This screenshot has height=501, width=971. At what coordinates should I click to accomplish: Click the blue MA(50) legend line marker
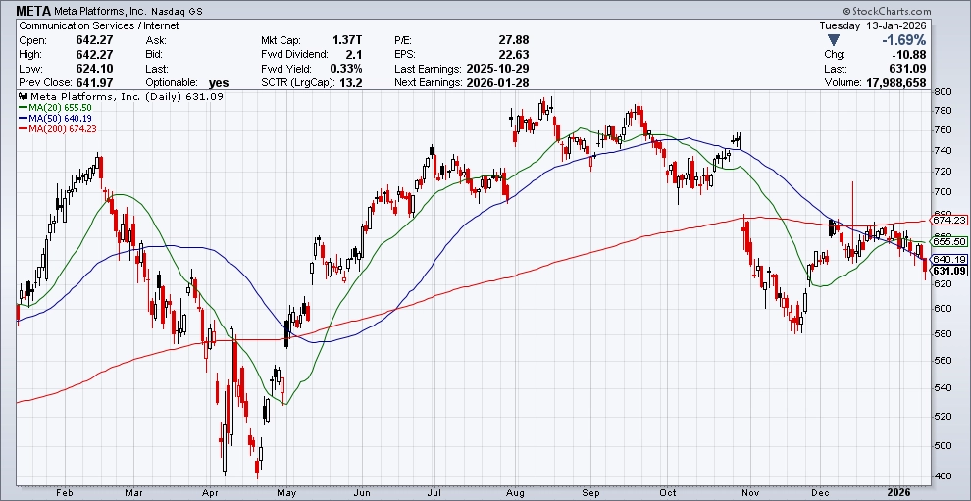point(22,119)
